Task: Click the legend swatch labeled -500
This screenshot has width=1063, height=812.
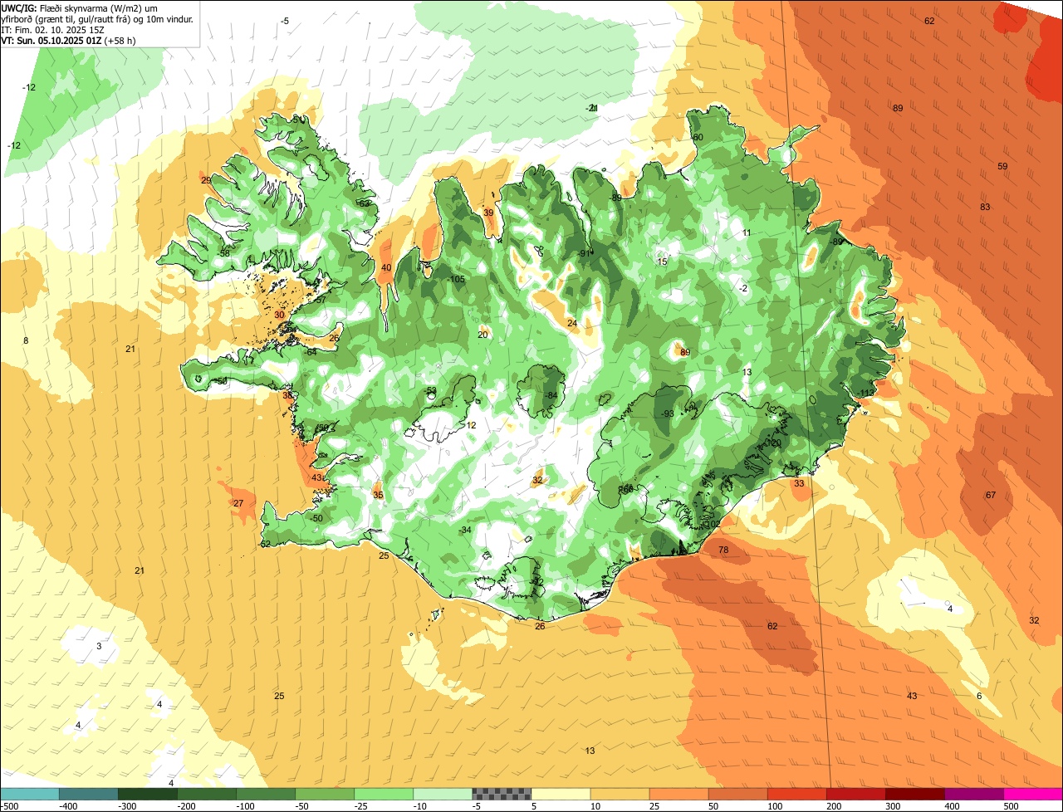Action: [x=30, y=794]
